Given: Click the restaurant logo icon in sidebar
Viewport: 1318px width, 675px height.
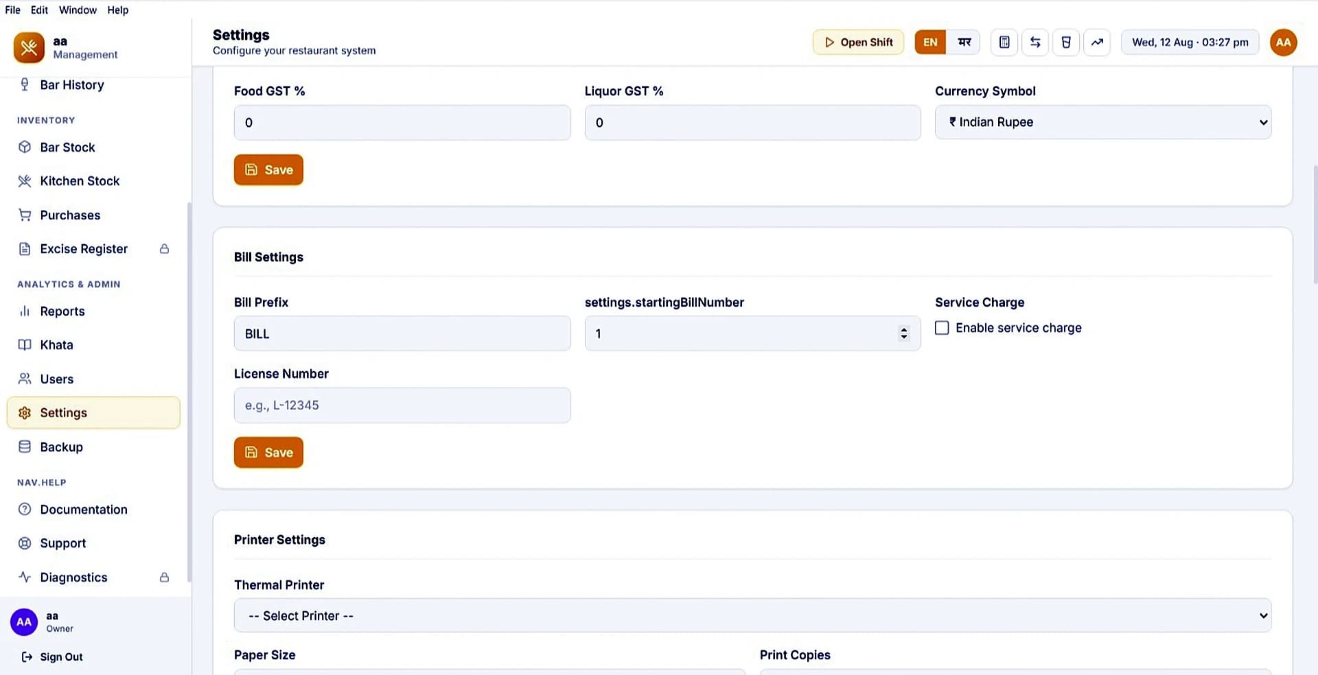Looking at the screenshot, I should (x=29, y=47).
